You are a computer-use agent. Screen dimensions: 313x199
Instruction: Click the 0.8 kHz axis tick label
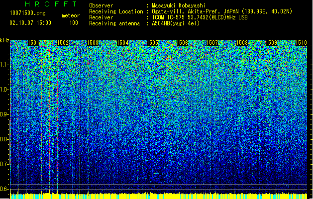point(4,139)
